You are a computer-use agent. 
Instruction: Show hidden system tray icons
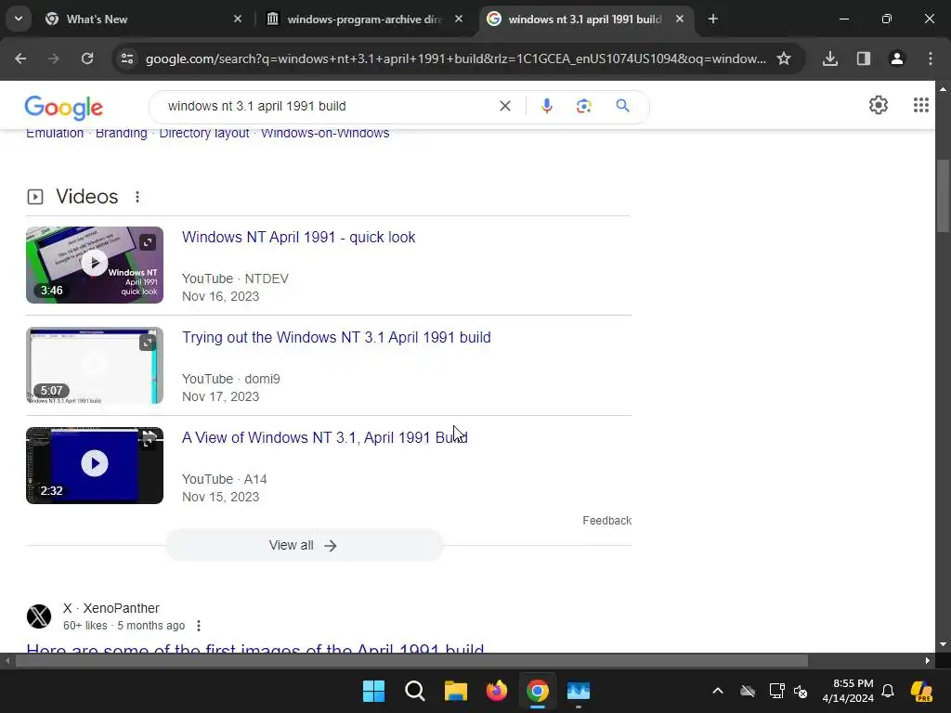[718, 691]
